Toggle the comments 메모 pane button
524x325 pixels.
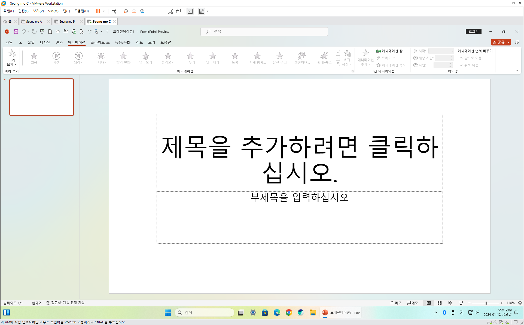(x=412, y=303)
